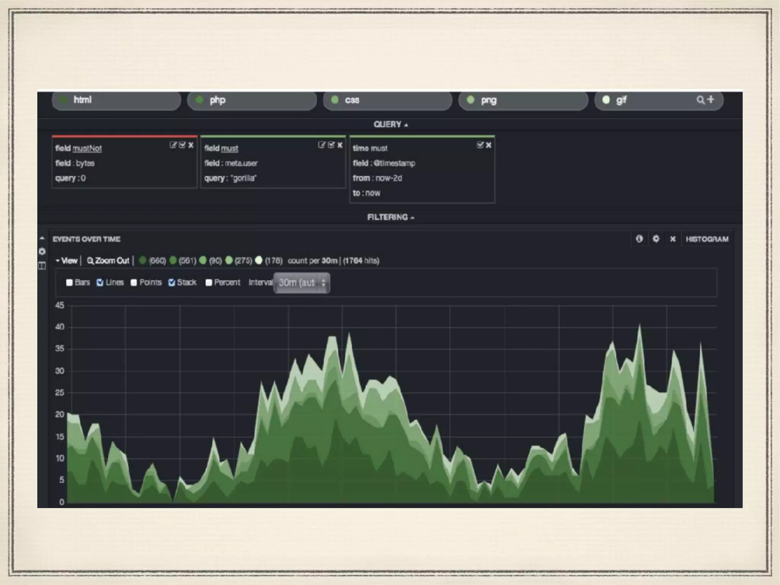
Task: Enable the Percent checkbox
Action: 209,283
